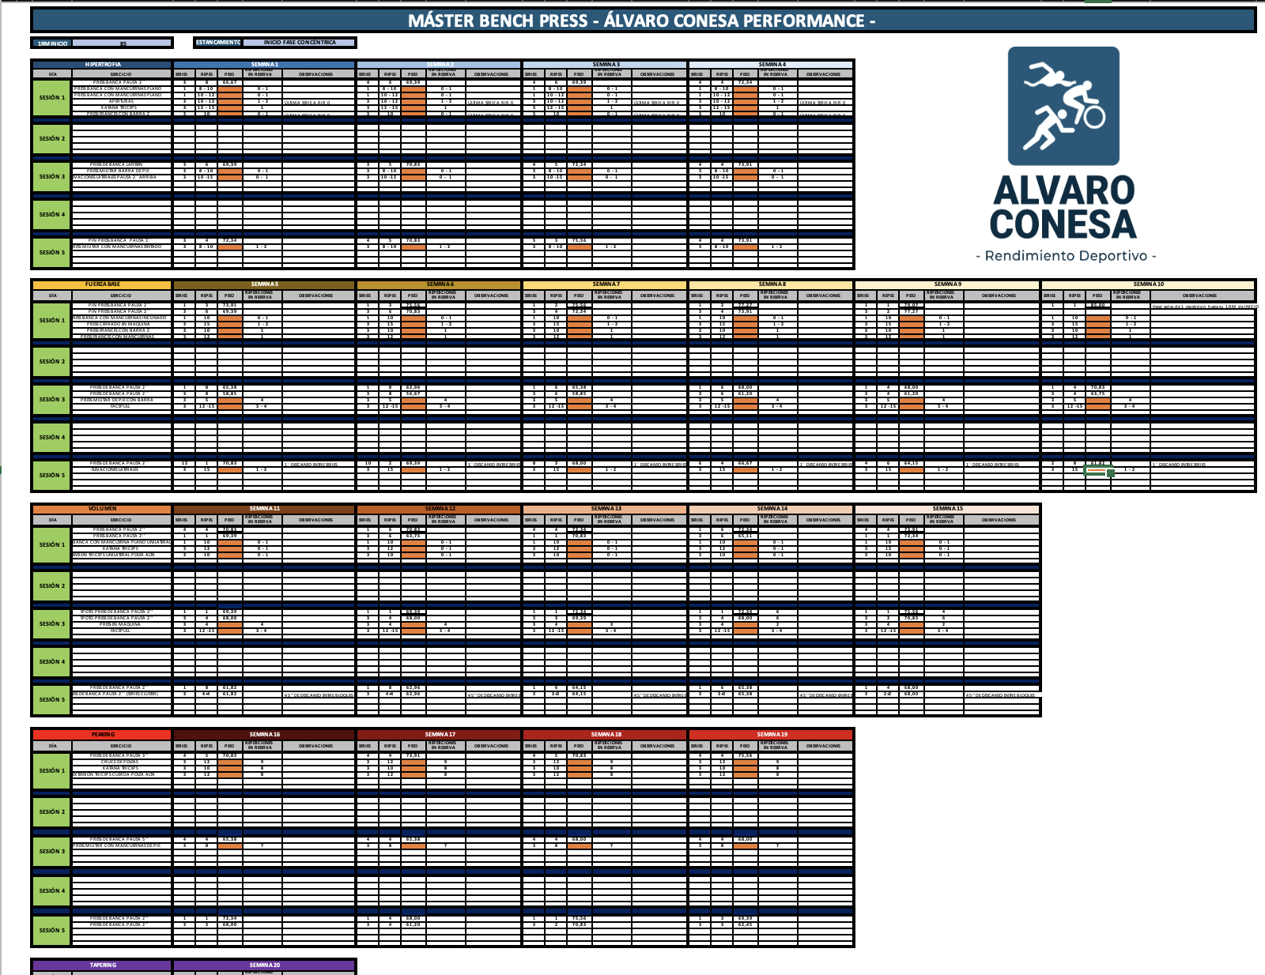The height and width of the screenshot is (975, 1265).
Task: Click the Rendimiento Deportivo tagline text
Action: tap(1066, 256)
